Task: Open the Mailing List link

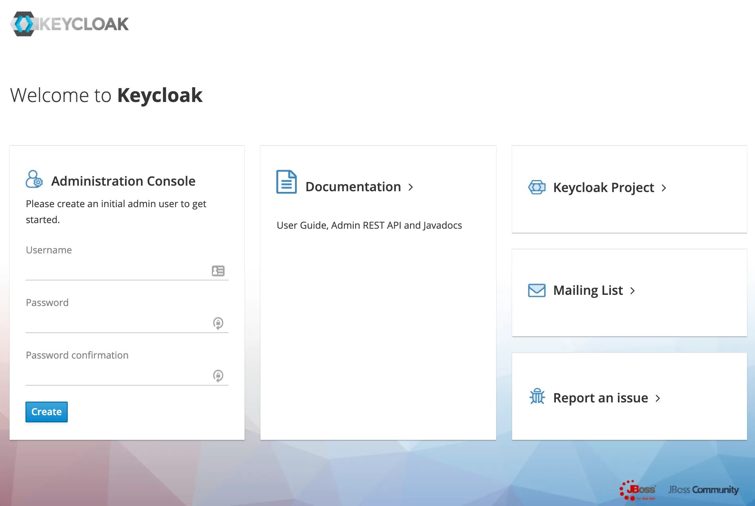Action: click(588, 290)
